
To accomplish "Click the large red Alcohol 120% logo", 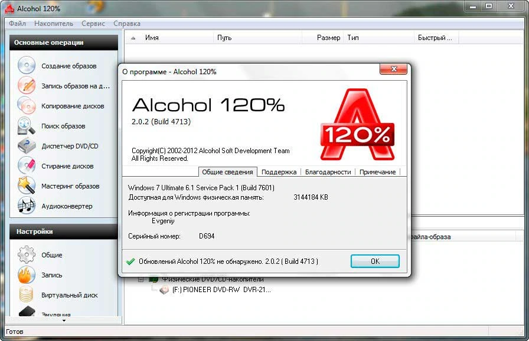I will (x=357, y=124).
